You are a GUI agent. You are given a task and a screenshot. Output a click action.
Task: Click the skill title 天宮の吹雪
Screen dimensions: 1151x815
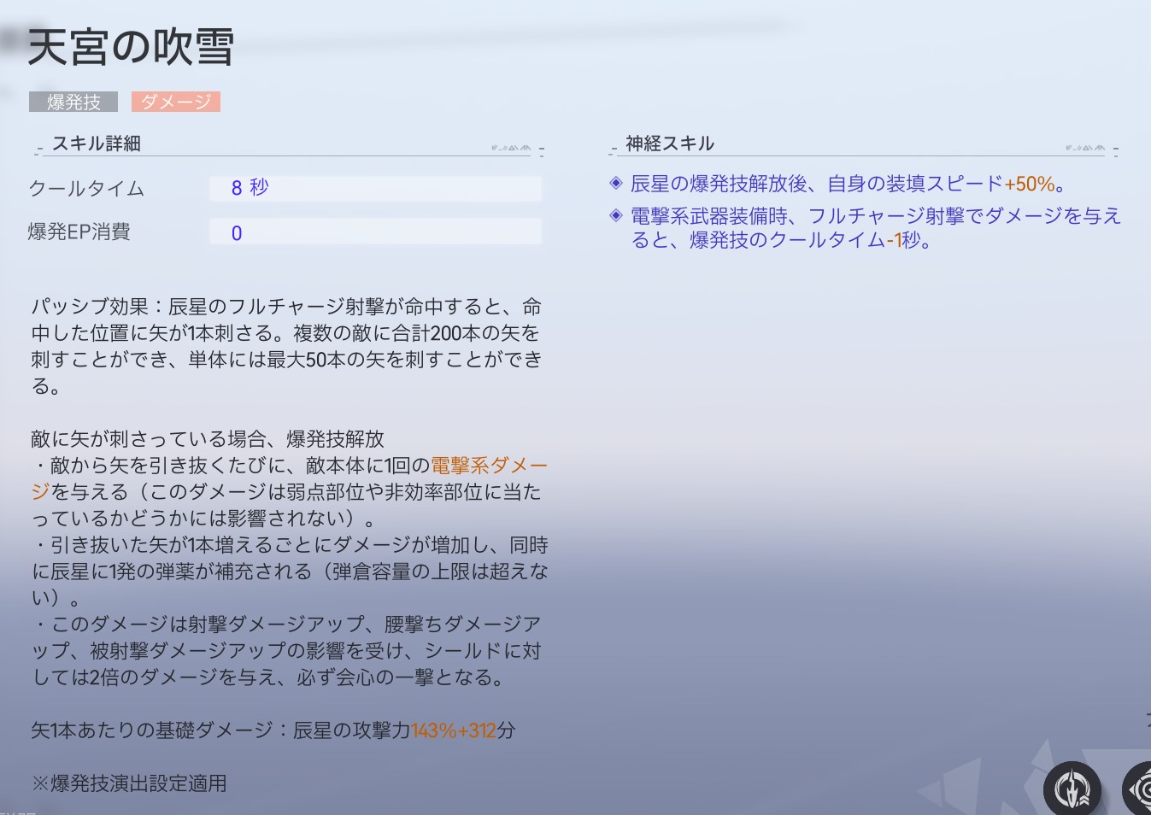click(x=131, y=47)
